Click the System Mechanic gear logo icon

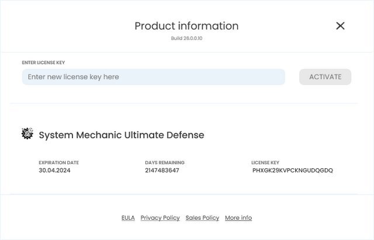(27, 134)
